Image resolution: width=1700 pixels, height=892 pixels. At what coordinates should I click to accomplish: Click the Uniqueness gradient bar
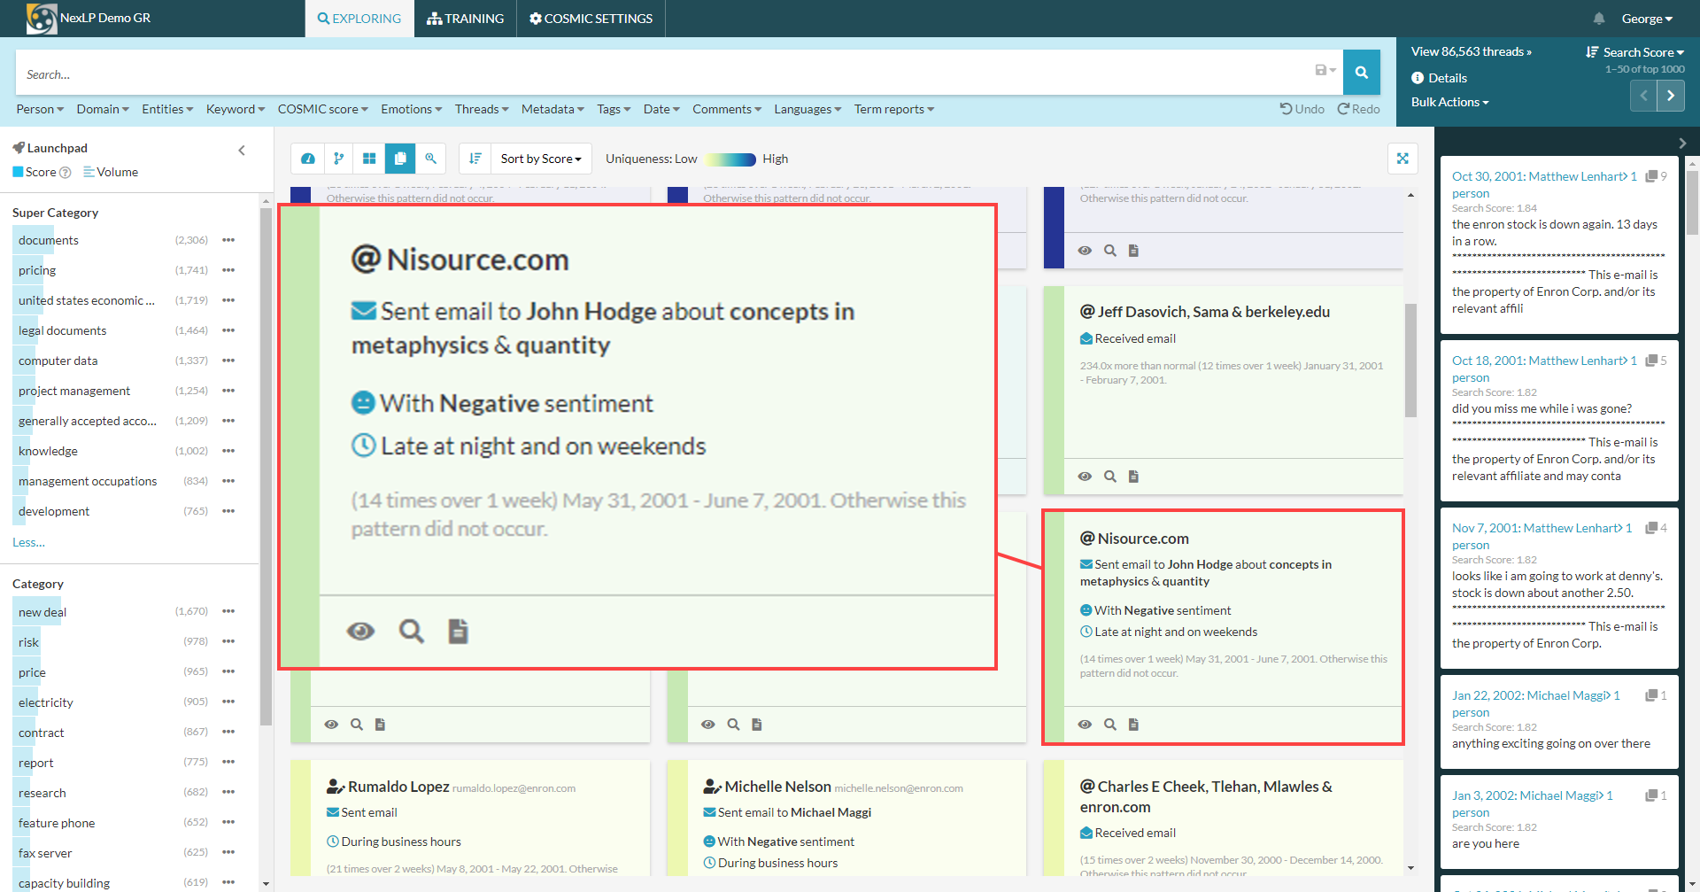tap(730, 159)
